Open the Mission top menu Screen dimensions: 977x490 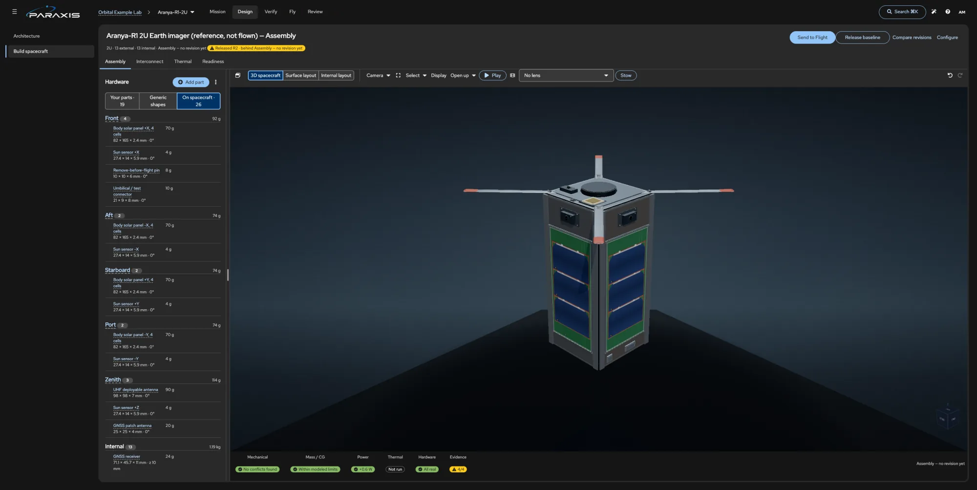(x=217, y=12)
